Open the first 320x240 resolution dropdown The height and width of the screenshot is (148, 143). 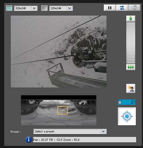pos(26,8)
